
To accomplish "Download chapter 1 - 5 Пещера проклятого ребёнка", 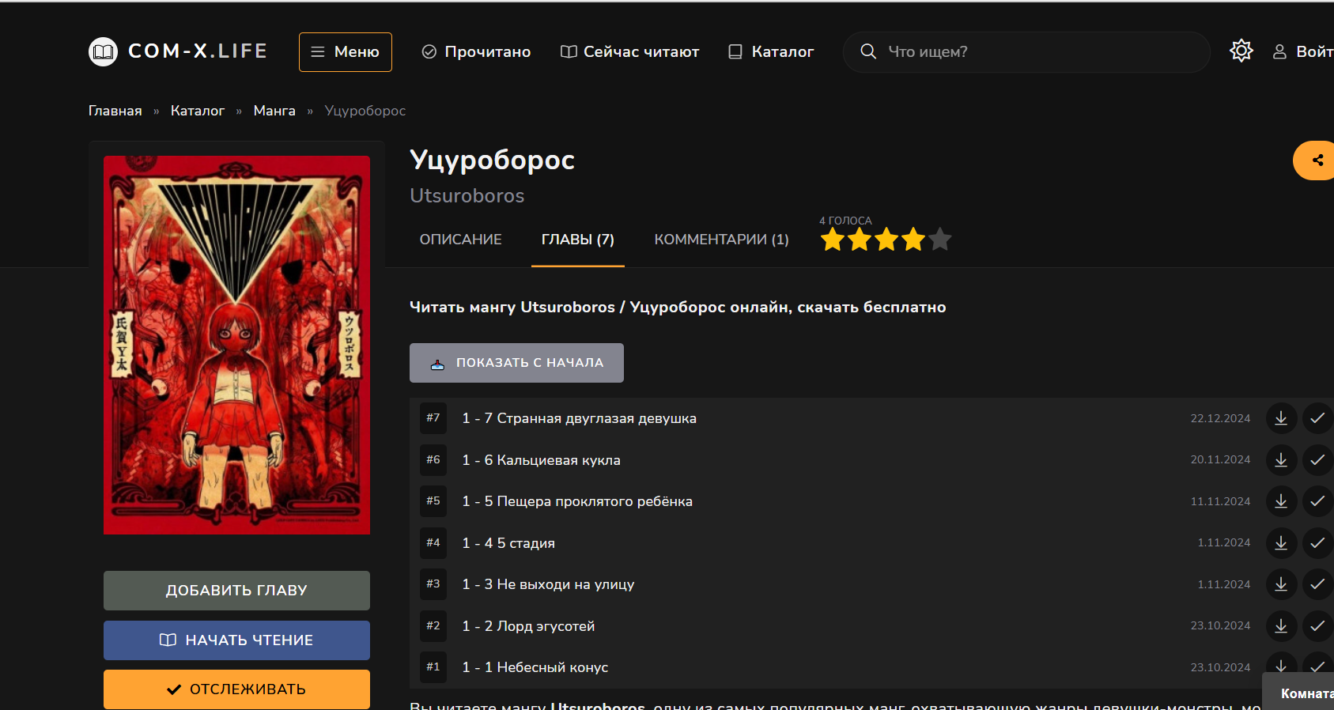I will (x=1281, y=501).
